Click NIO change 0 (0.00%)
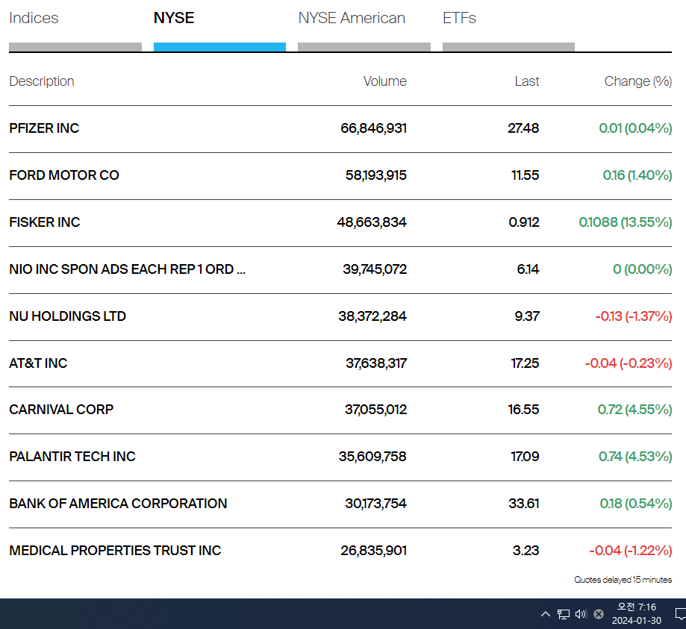 tap(642, 269)
